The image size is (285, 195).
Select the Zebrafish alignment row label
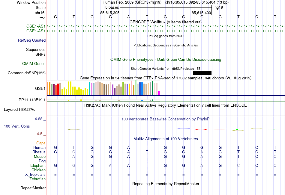pos(37,179)
